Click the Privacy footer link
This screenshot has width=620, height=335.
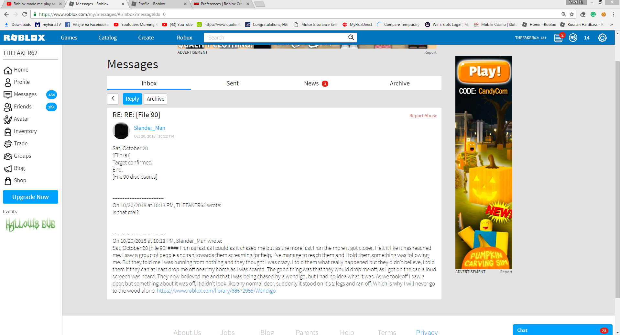click(x=427, y=332)
